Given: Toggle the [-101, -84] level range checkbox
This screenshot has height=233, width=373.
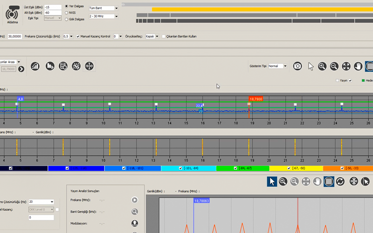Looking at the screenshot, I should [180, 168].
